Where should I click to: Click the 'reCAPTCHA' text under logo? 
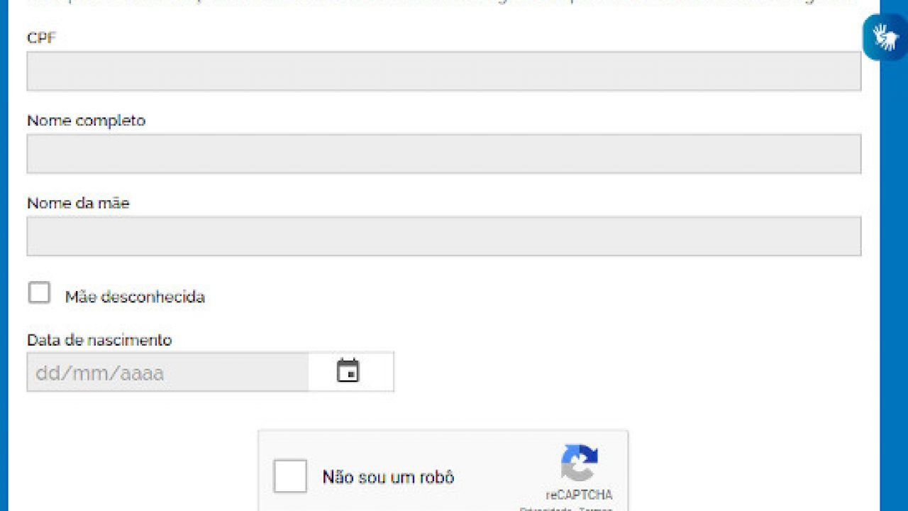pyautogui.click(x=579, y=495)
